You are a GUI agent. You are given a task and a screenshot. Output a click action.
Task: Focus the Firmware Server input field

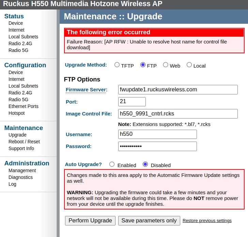(177, 90)
